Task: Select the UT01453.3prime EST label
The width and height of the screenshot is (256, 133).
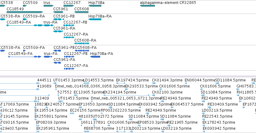Action: pyautogui.click(x=68, y=80)
